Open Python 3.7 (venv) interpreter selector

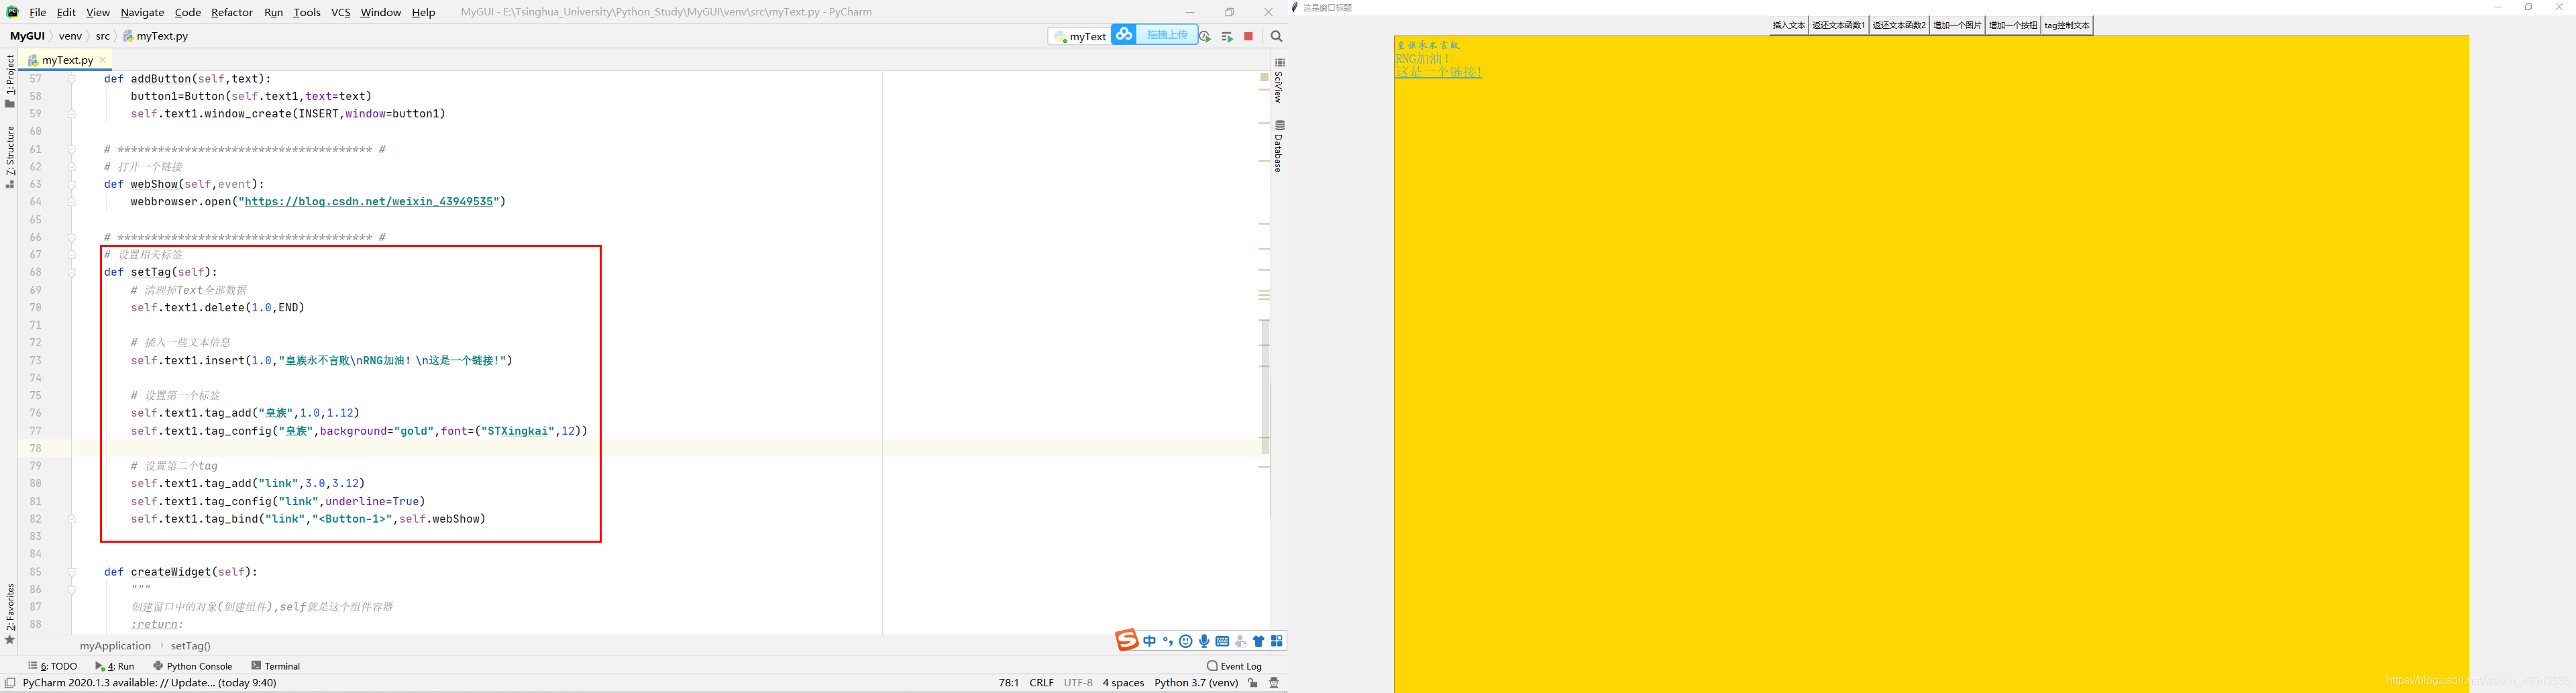click(1196, 683)
